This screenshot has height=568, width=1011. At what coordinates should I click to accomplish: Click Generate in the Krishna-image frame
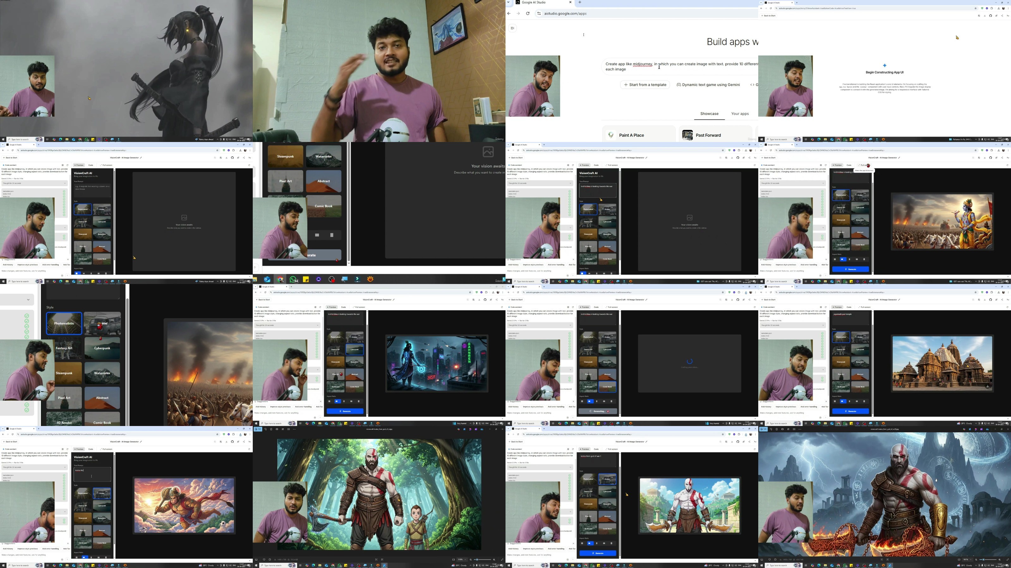tap(851, 269)
